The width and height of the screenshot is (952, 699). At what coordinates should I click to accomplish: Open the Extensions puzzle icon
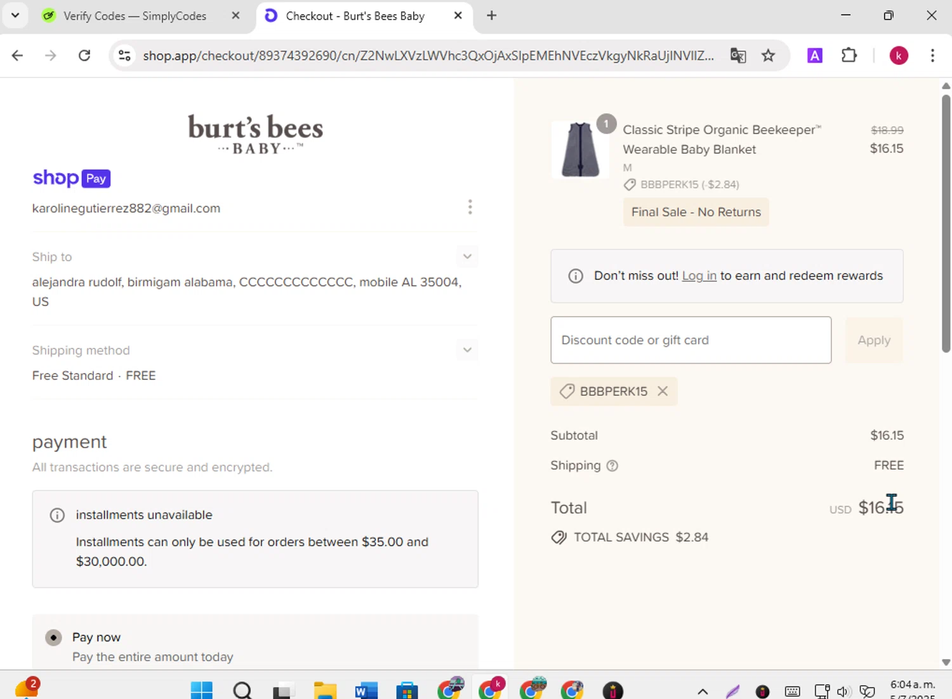click(849, 56)
